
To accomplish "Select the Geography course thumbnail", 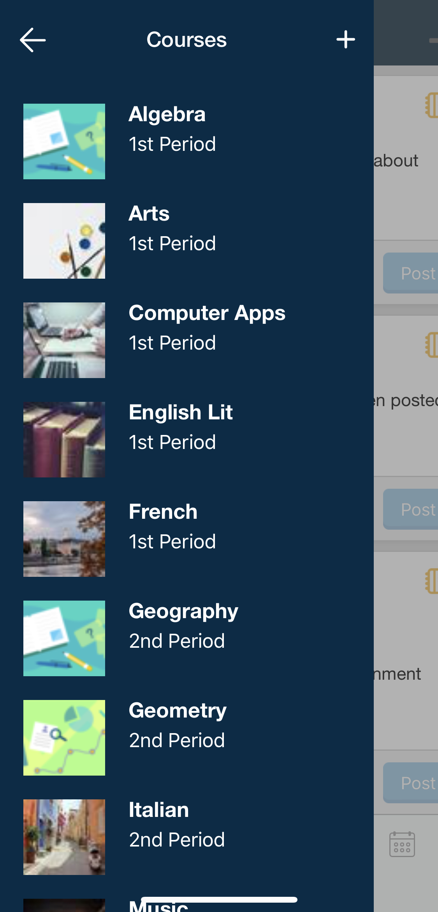I will point(64,638).
